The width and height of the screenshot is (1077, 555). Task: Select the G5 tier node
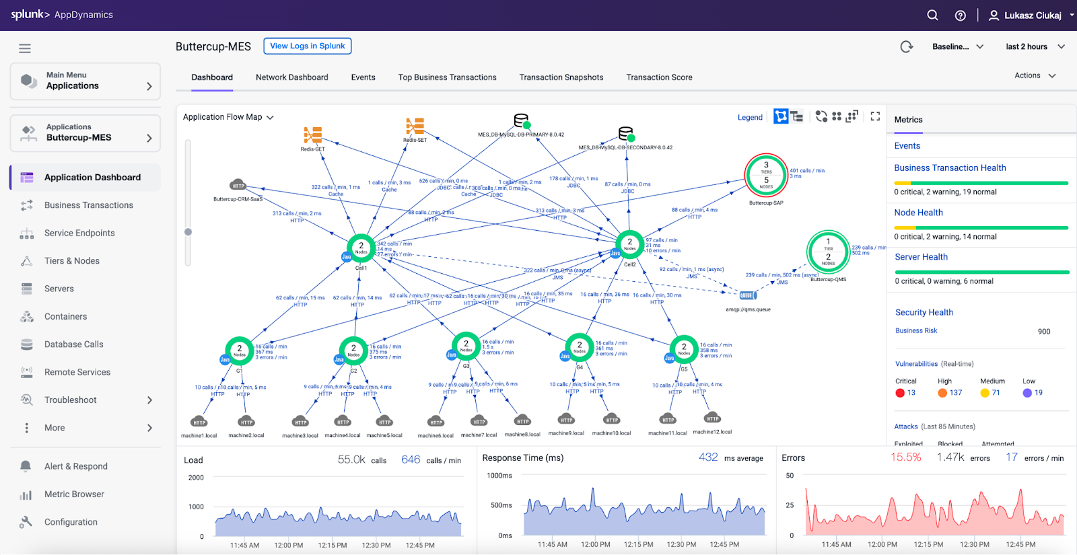point(684,349)
